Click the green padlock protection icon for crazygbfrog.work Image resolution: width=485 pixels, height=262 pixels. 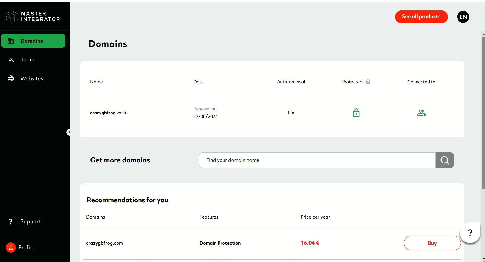(356, 113)
